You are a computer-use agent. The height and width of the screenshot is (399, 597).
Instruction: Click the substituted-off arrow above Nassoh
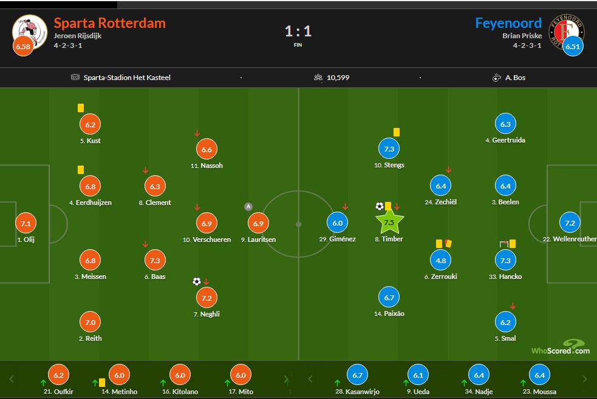tap(197, 133)
